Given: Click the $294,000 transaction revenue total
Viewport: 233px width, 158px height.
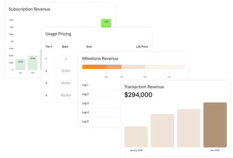Looking at the screenshot, I should pyautogui.click(x=138, y=95).
